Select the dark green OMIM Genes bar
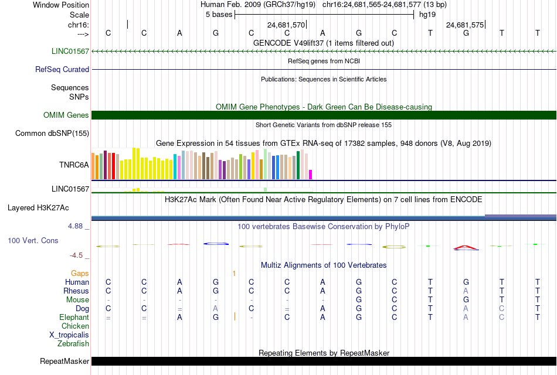Screen dimensions: 557x375 [x=324, y=115]
